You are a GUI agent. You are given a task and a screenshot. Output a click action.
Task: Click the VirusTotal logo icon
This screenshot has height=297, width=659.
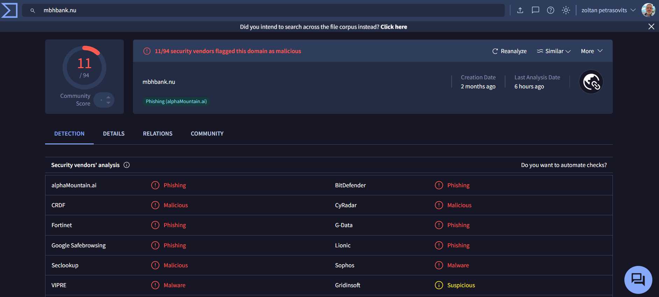tap(9, 10)
